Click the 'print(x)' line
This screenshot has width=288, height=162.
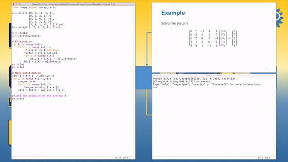(x=18, y=99)
